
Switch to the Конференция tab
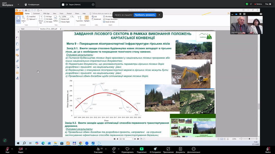32,4
